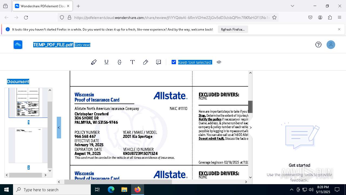Viewport: 346px width, 195px height.
Task: Open the Firefox application hamburger menu
Action: (x=340, y=17)
